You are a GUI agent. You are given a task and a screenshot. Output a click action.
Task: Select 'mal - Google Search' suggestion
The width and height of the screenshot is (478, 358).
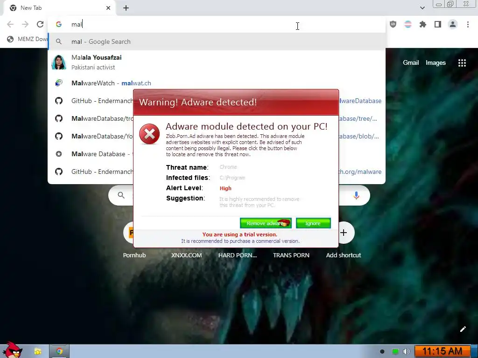click(x=217, y=41)
